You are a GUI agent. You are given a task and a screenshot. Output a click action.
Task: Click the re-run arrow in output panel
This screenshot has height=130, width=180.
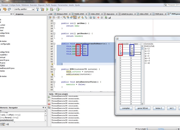coord(49,97)
